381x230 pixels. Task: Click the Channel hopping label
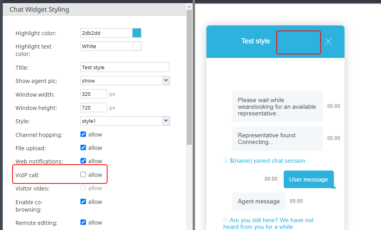39,135
